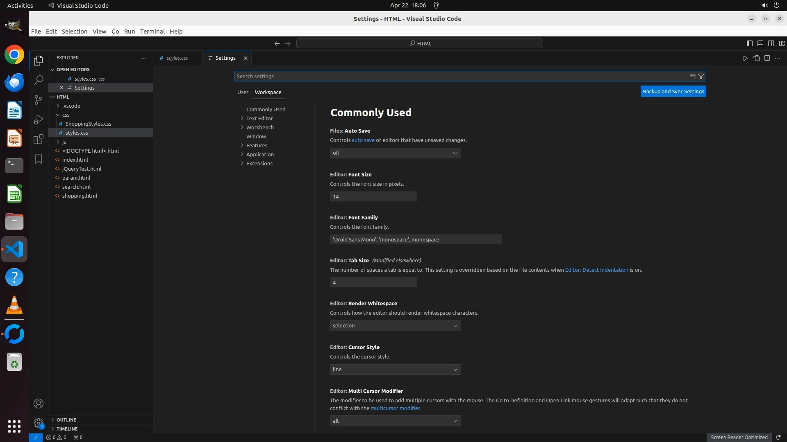Split the editor right icon
The image size is (787, 442).
[x=767, y=58]
